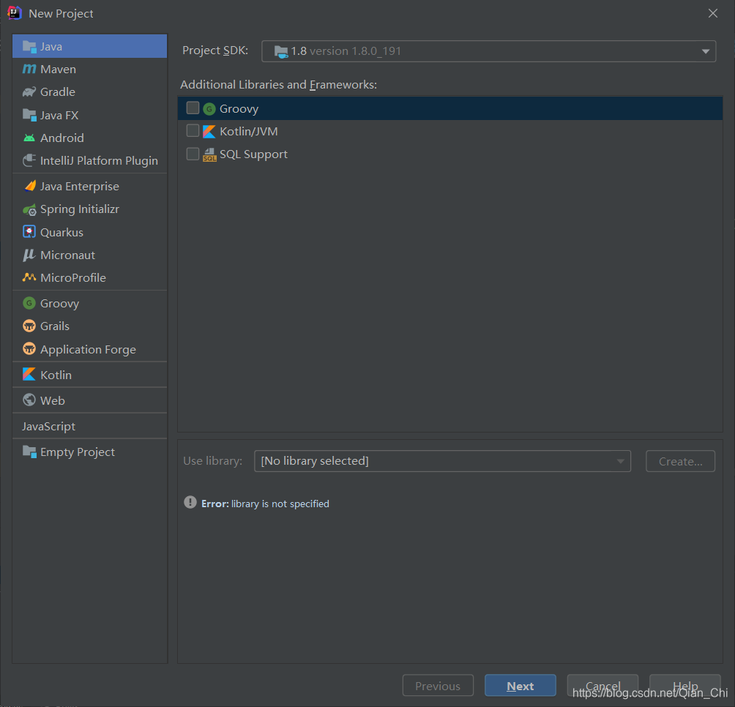
Task: Click the IntelliJ logo in title bar
Action: [15, 13]
